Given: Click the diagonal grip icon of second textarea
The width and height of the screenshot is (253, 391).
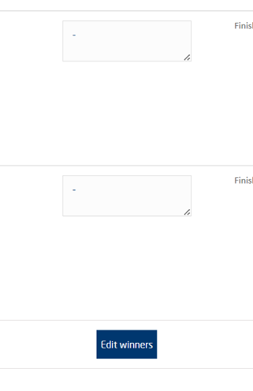Looking at the screenshot, I should 187,212.
